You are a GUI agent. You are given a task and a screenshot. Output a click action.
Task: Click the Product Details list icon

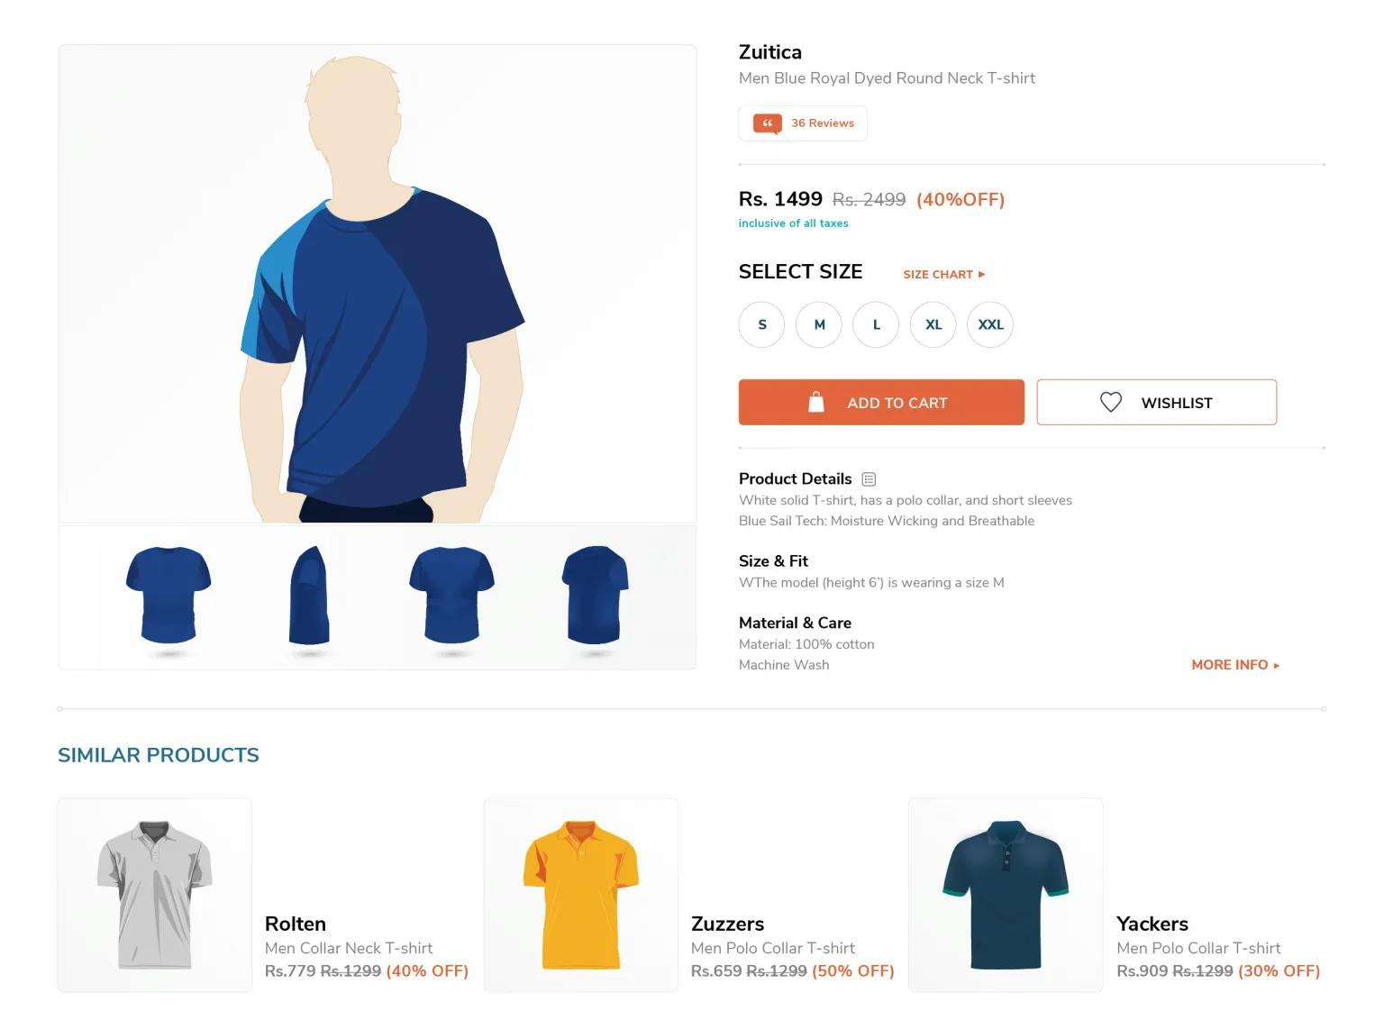pos(869,479)
